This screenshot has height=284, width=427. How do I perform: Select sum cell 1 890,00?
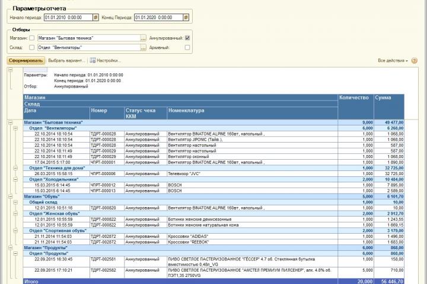[389, 162]
